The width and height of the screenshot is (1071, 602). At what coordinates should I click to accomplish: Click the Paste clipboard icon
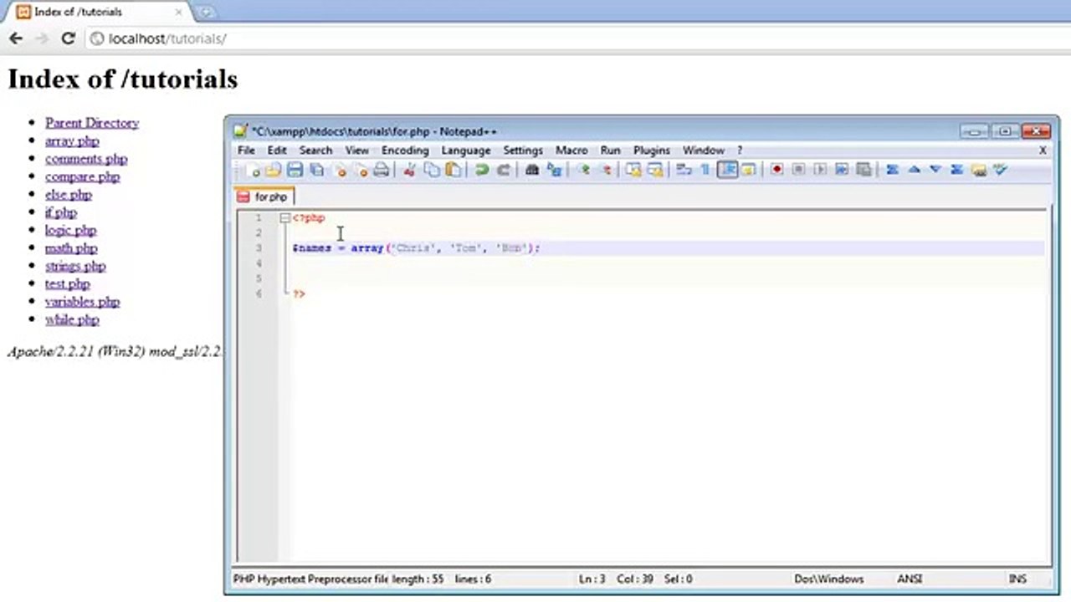click(x=453, y=170)
